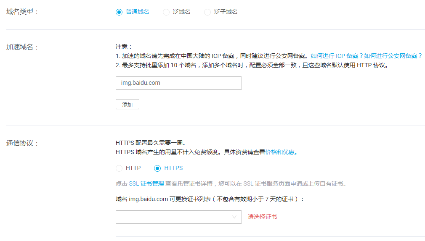Click the 注意： heading text
Viewport: 425px width, 241px height.
click(x=124, y=47)
